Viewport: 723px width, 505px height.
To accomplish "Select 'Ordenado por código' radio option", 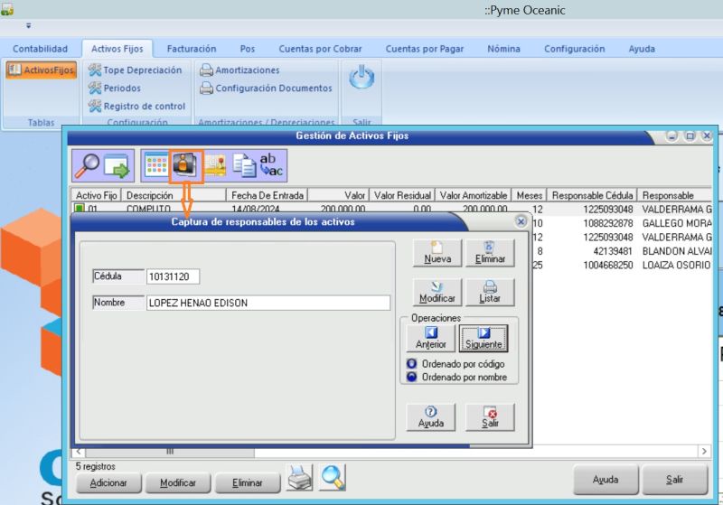I will coord(411,364).
